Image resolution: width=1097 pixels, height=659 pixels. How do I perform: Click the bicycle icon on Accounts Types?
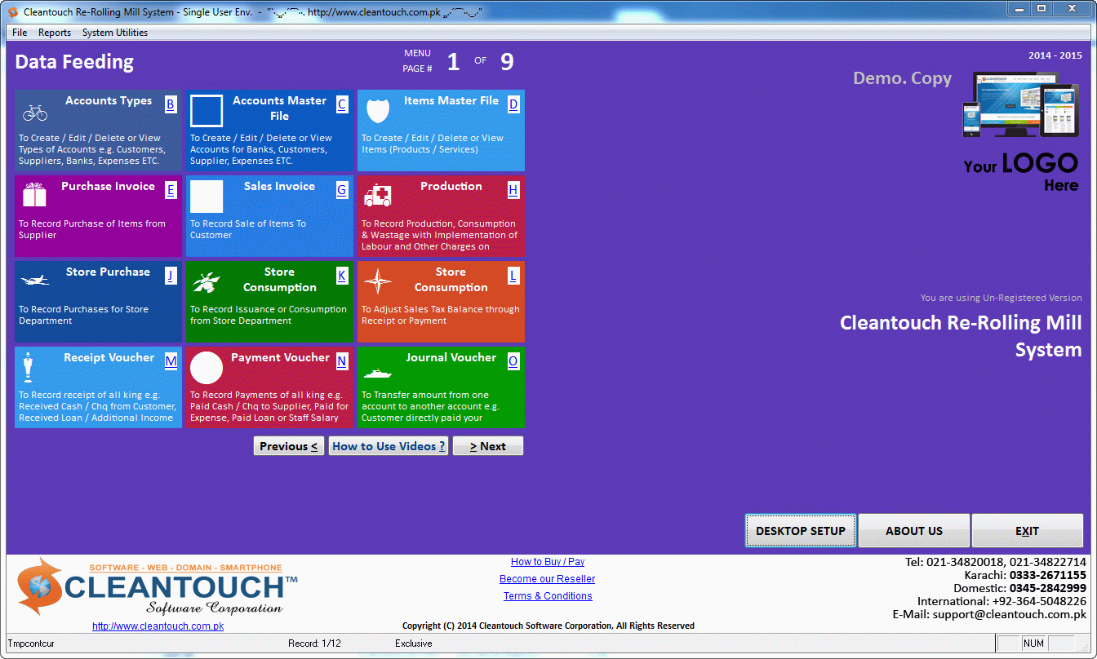tap(35, 113)
